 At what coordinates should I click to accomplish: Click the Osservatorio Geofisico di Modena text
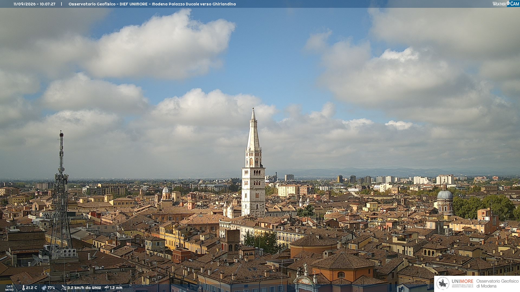pos(497,283)
